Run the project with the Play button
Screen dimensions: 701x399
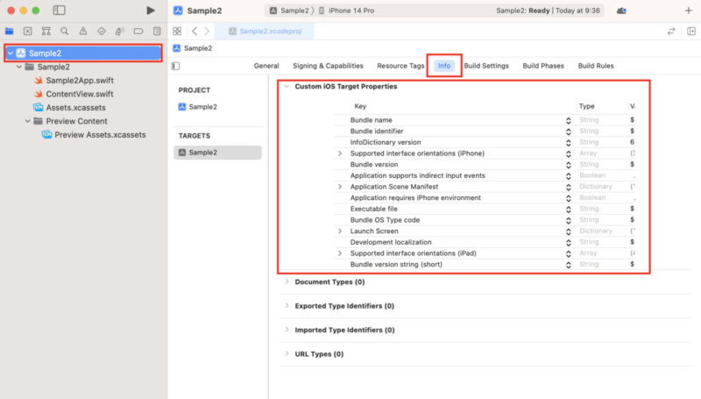[150, 11]
